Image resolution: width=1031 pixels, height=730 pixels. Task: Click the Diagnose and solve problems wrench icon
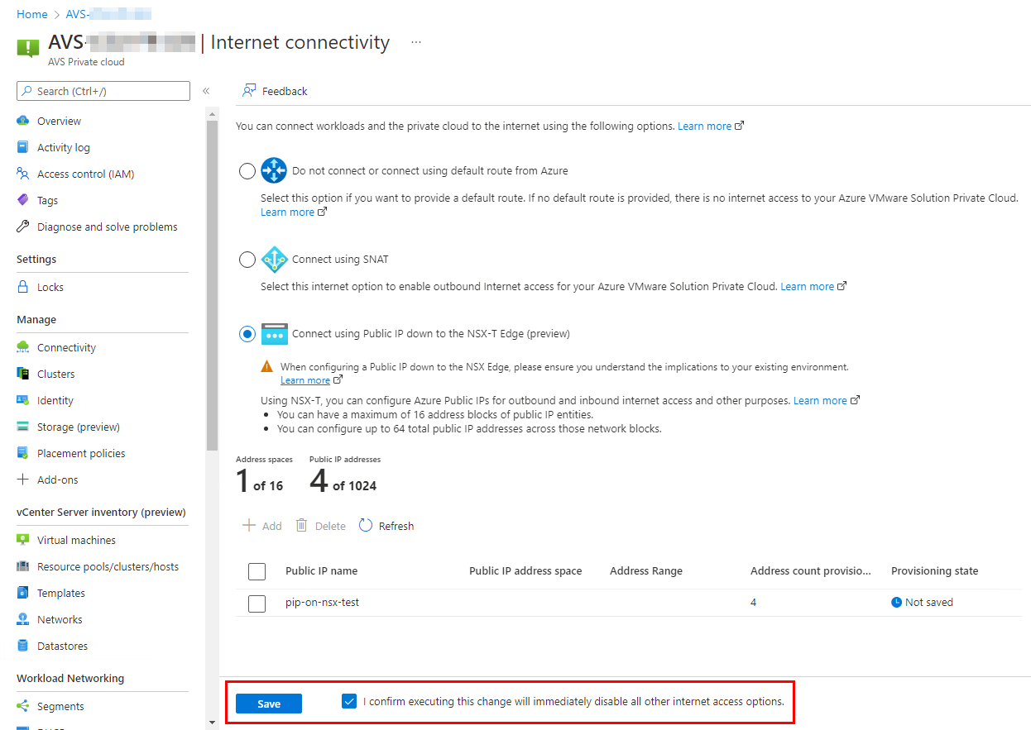[23, 227]
